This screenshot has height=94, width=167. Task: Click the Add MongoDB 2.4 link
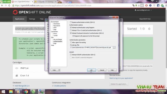pos(22,86)
